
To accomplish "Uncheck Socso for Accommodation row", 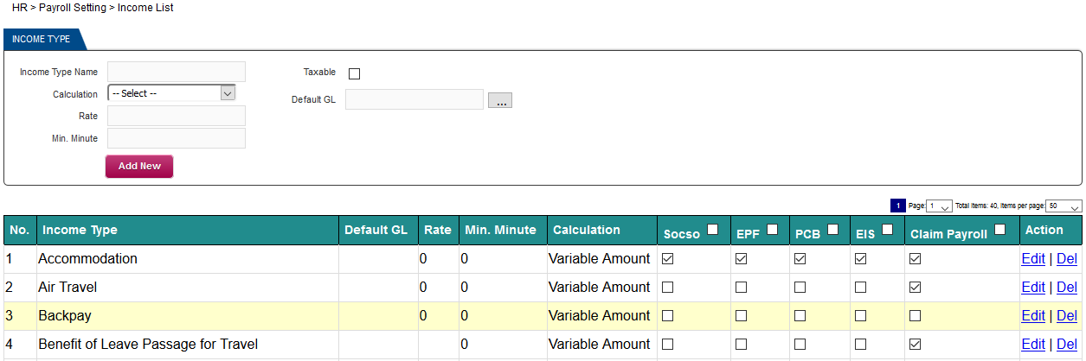I will tap(668, 258).
